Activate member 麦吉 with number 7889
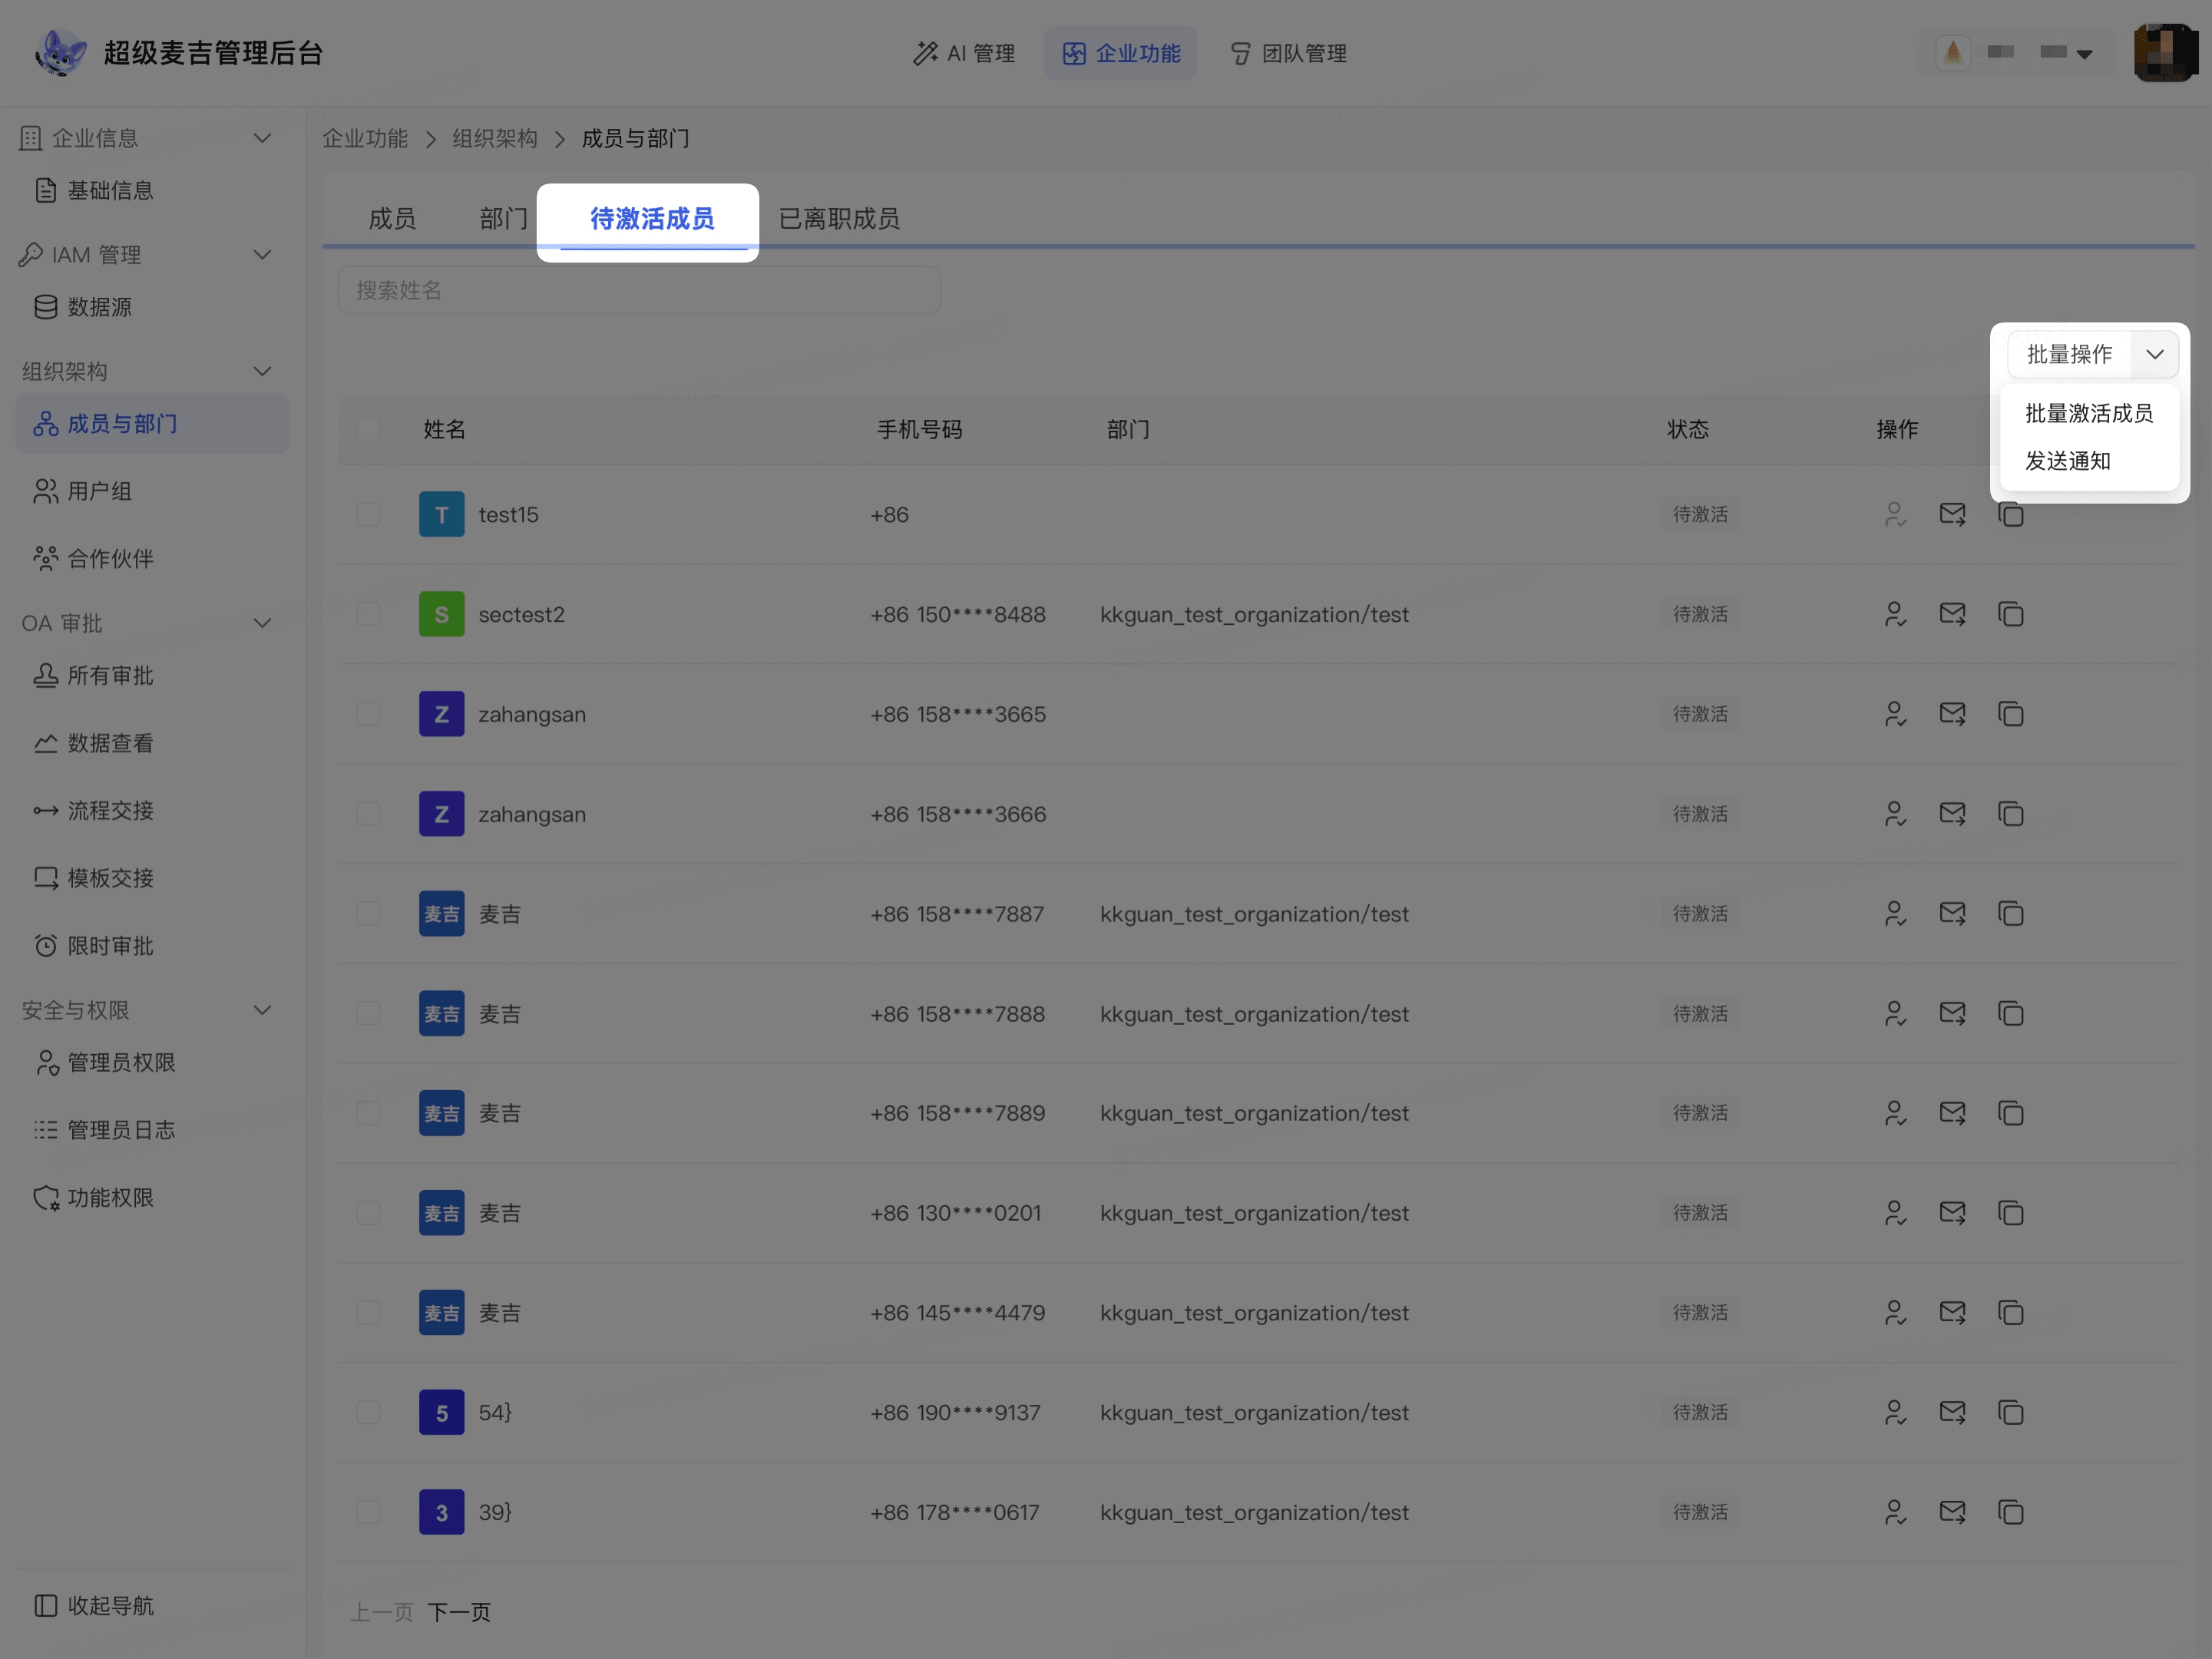The width and height of the screenshot is (2212, 1659). [x=1894, y=1113]
